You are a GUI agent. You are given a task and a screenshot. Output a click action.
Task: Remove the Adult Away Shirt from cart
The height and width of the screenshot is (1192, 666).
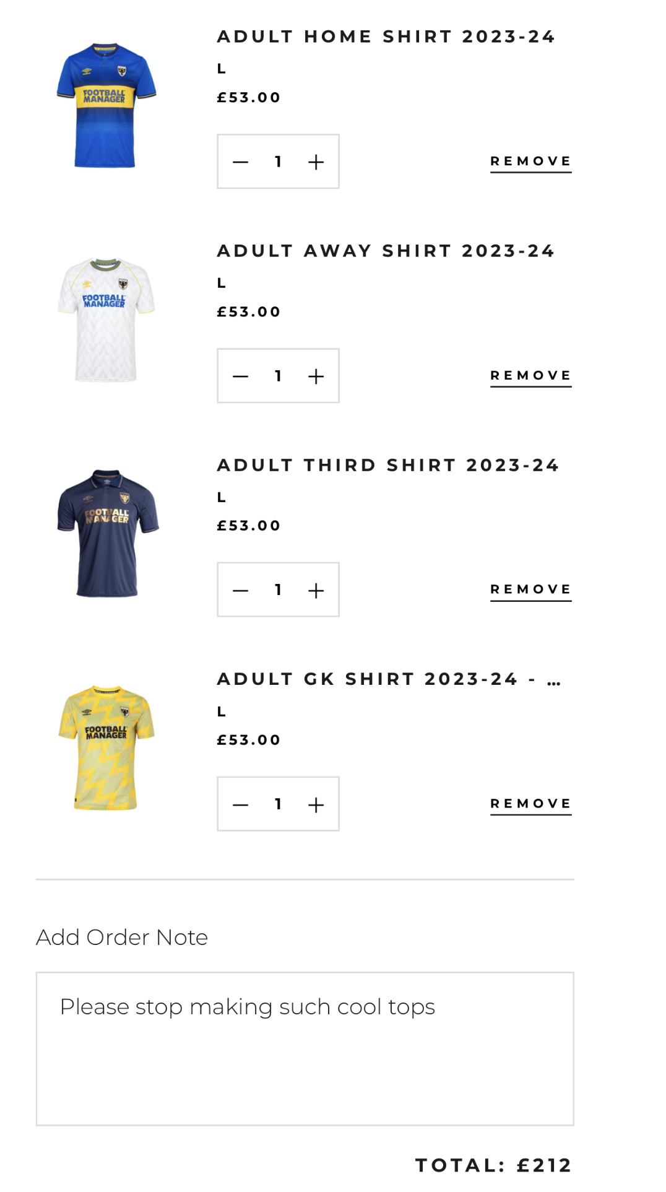530,376
